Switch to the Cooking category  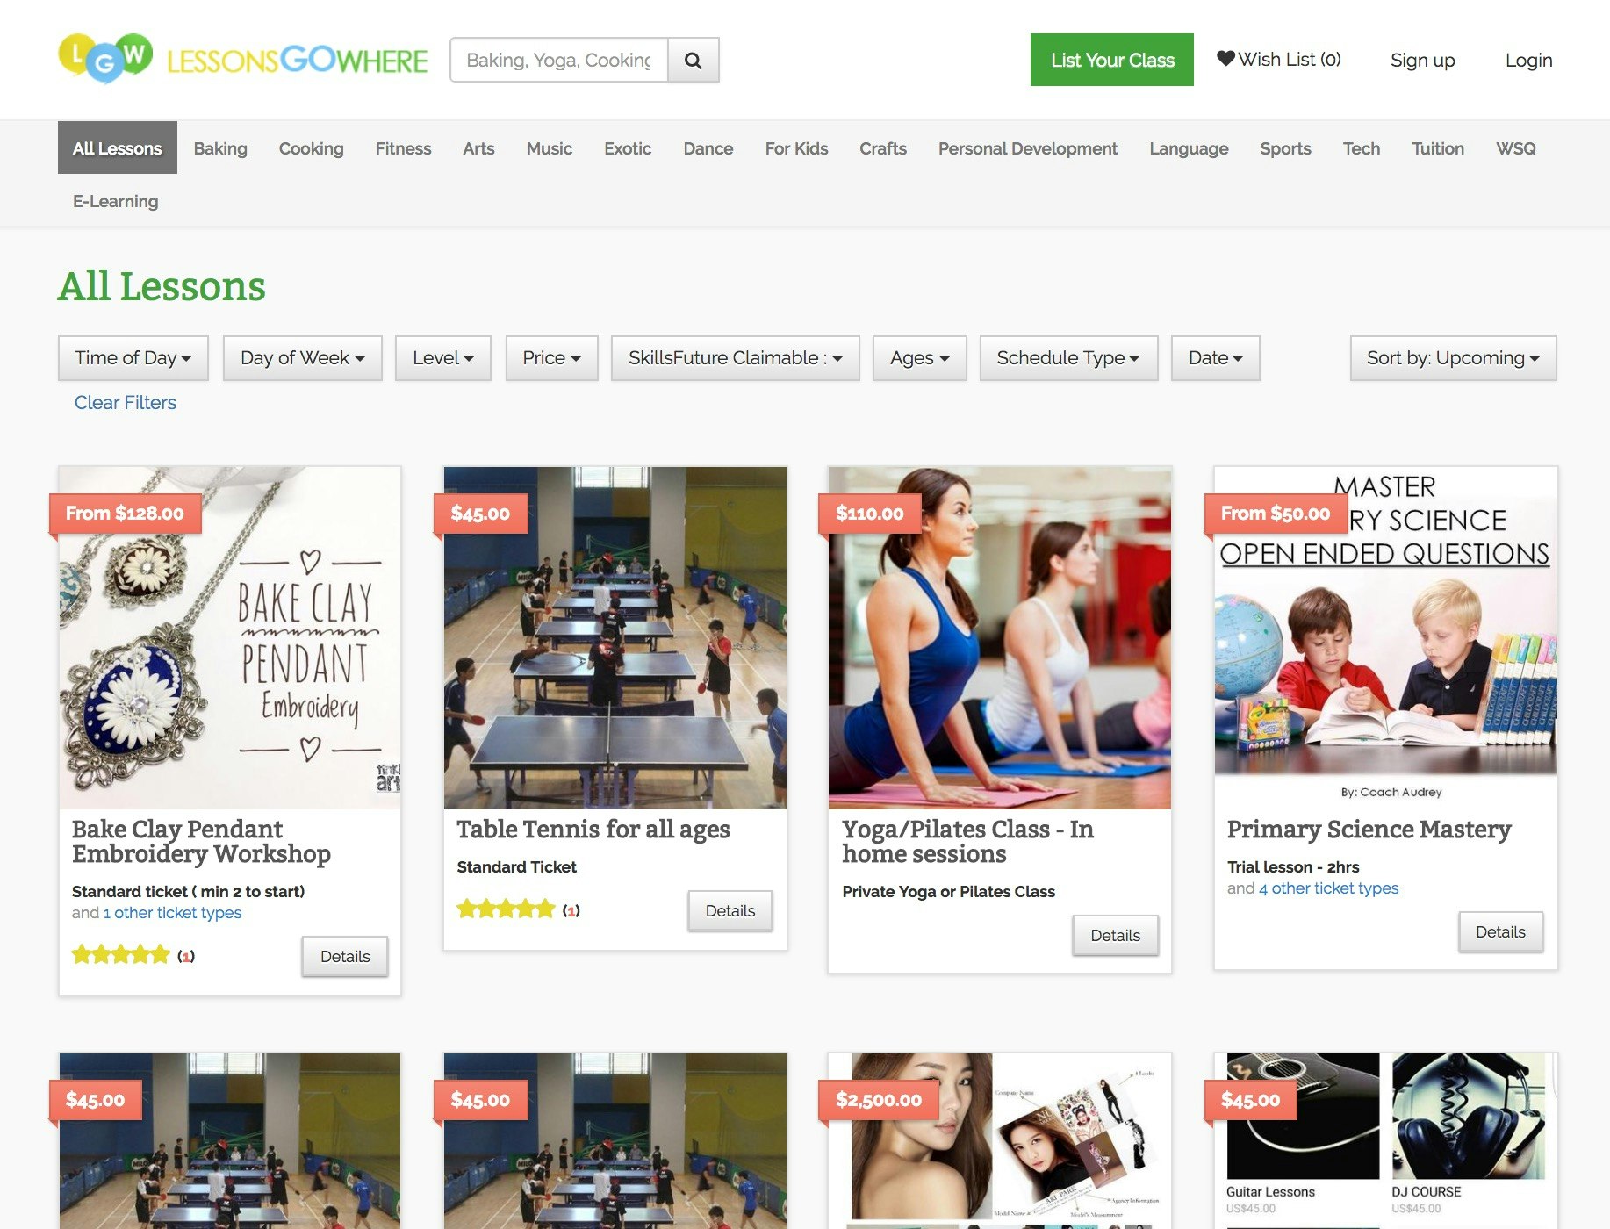pyautogui.click(x=311, y=148)
